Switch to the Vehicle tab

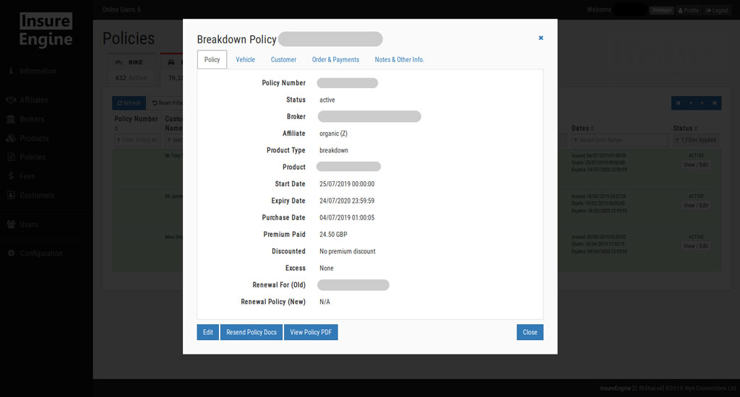pyautogui.click(x=245, y=60)
